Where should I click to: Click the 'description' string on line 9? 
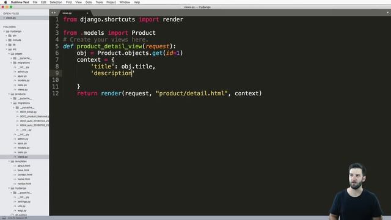(x=112, y=73)
